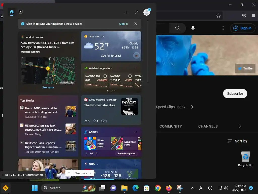Click The Exorcist poster thumbnail
Viewport: 258px width, 194px height.
[x=130, y=106]
